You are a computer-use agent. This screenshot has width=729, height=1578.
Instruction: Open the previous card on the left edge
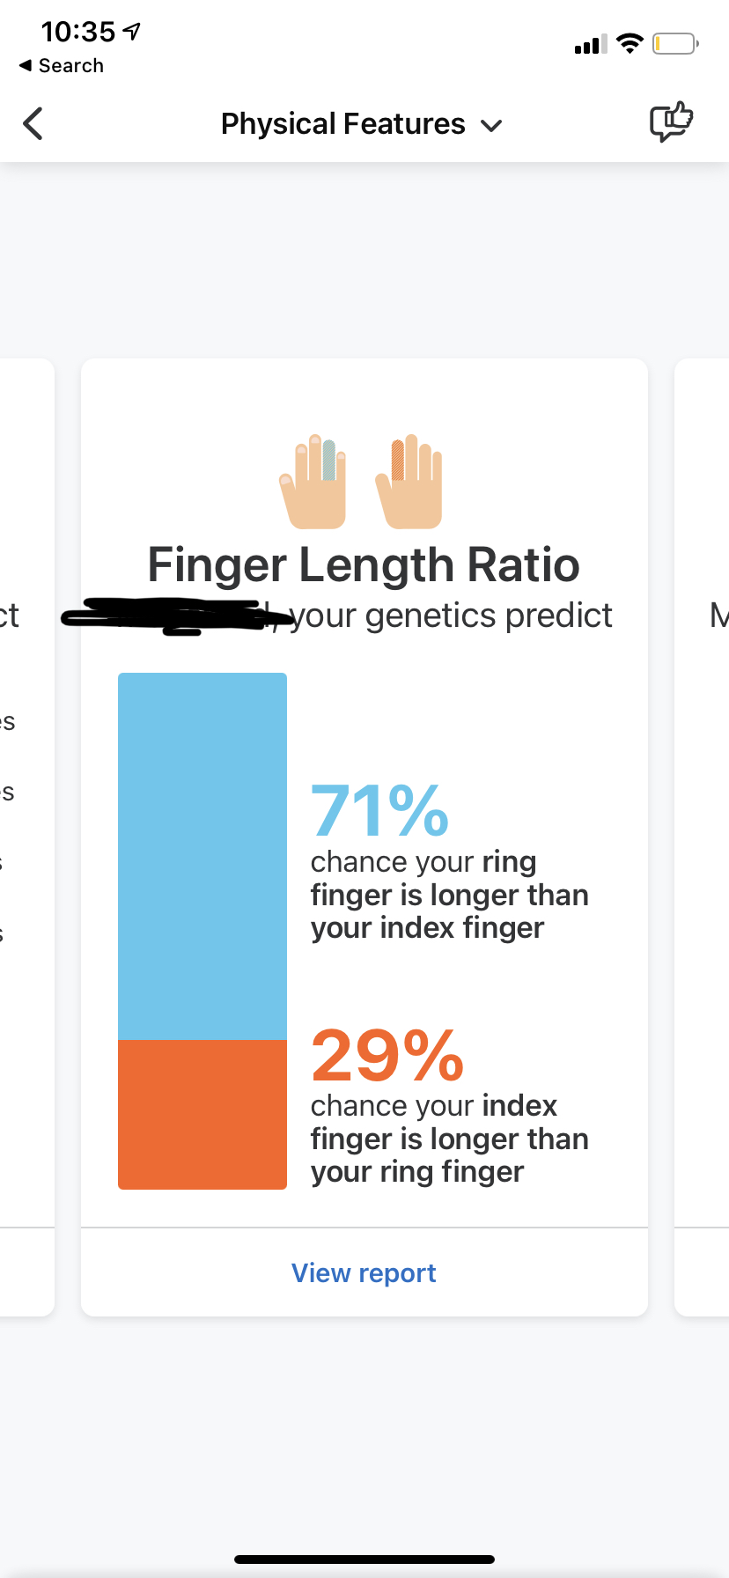pyautogui.click(x=26, y=837)
